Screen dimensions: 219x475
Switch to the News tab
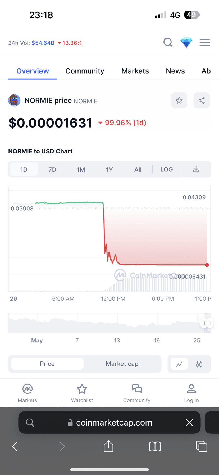tap(175, 71)
